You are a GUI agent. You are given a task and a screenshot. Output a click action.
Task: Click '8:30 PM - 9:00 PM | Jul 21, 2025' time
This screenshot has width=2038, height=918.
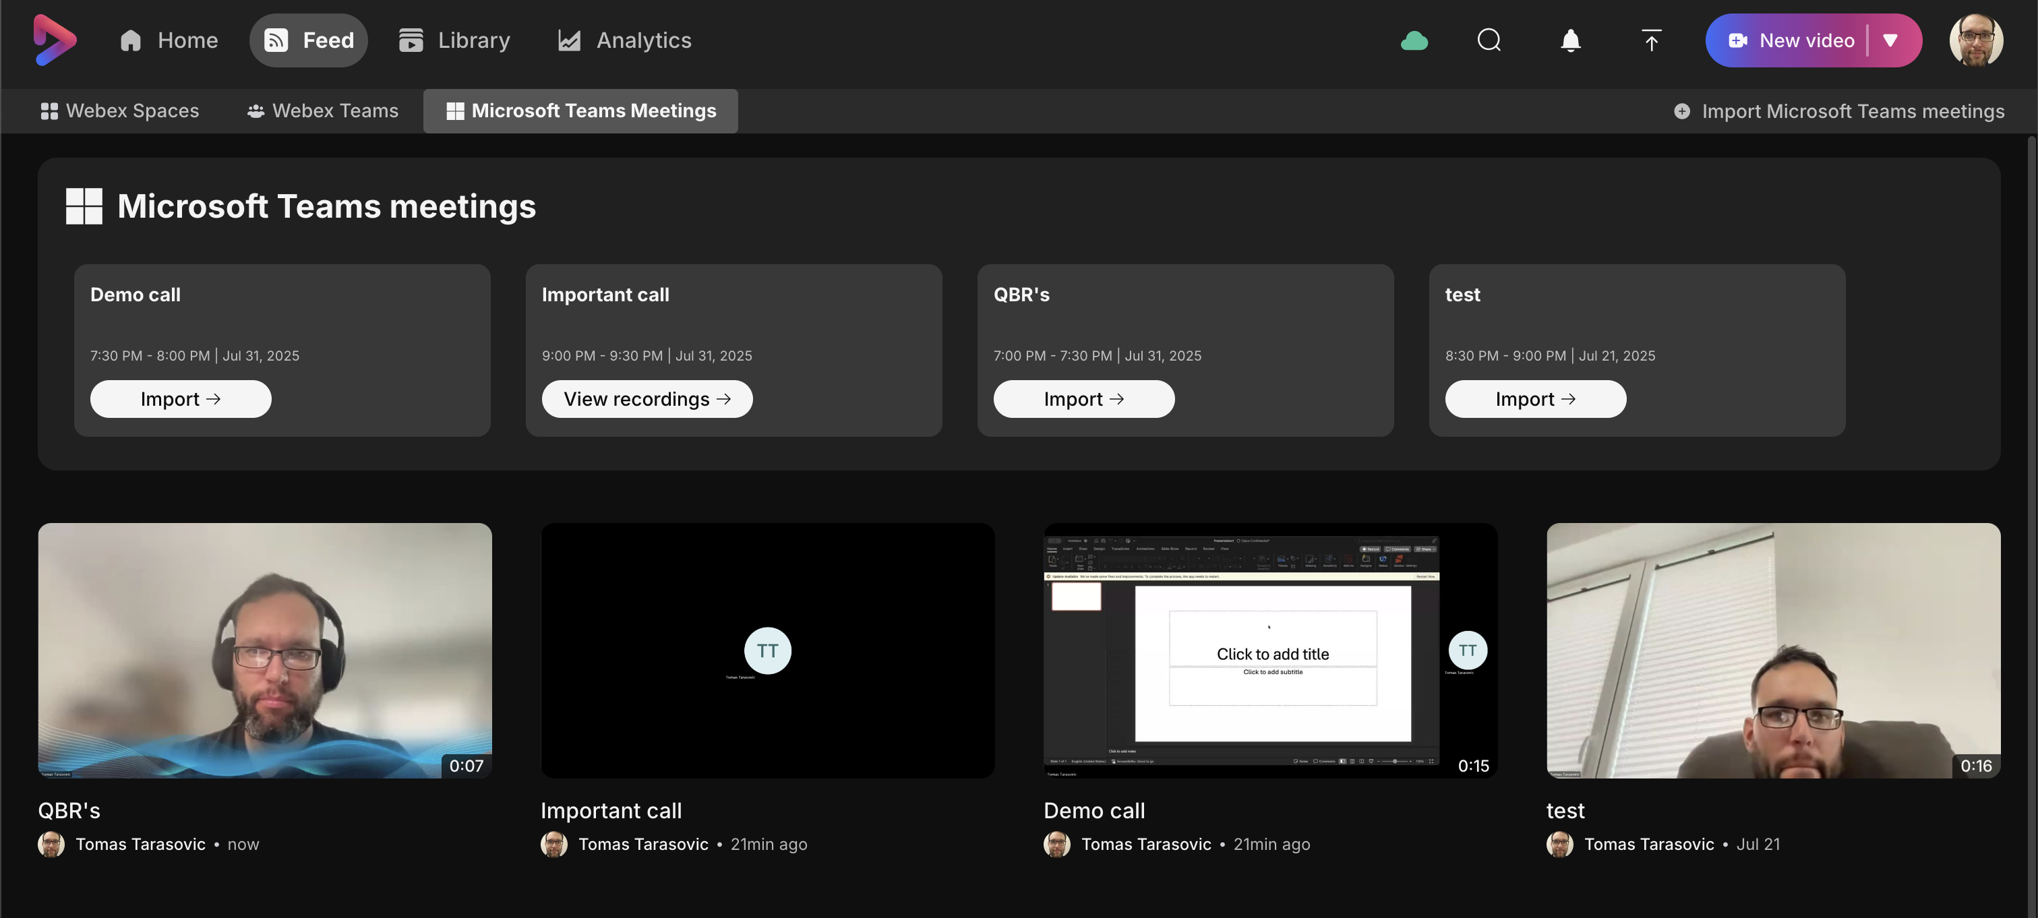[1550, 356]
